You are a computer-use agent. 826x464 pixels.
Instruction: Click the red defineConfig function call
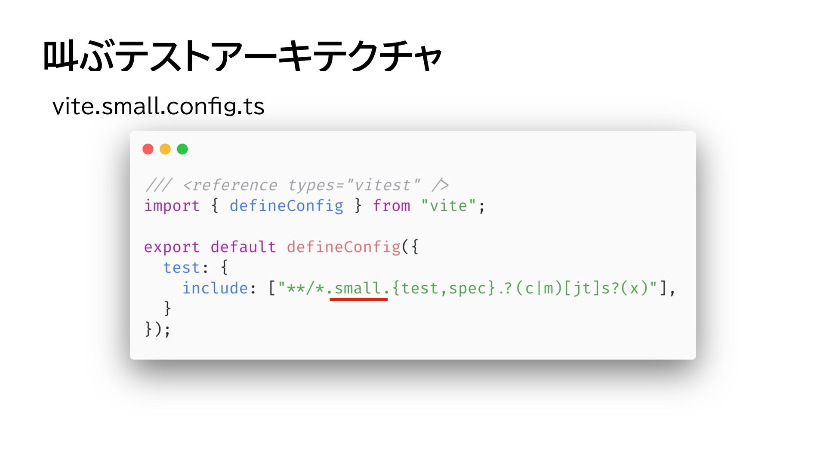[x=344, y=247]
